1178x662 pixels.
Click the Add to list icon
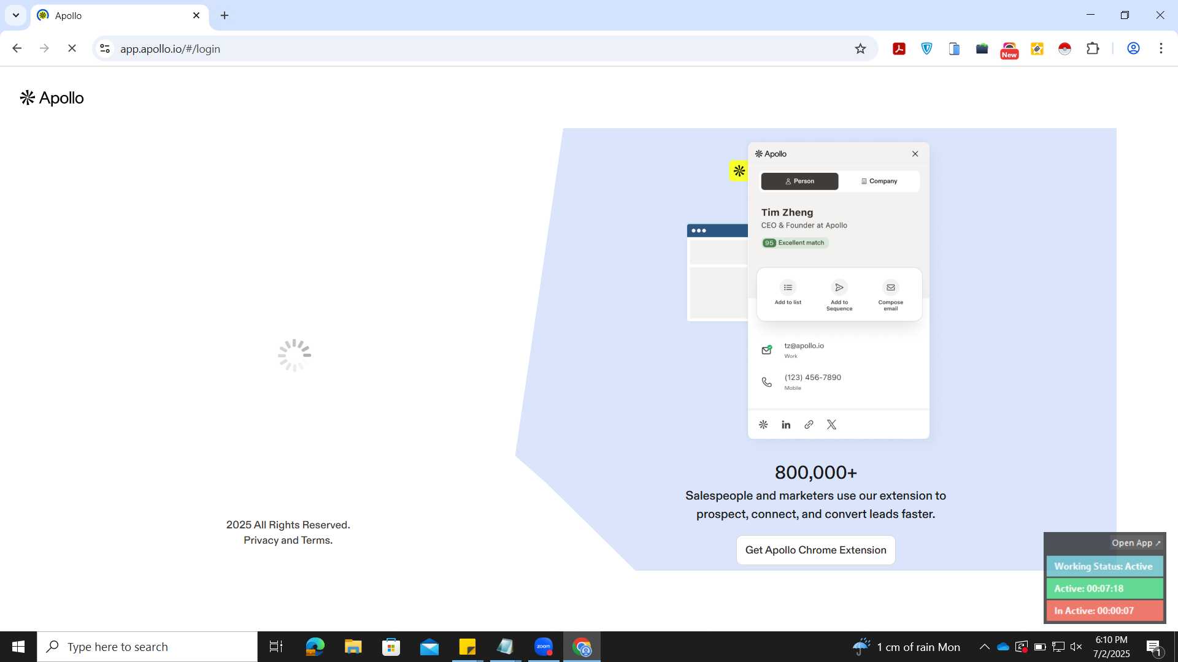[788, 287]
